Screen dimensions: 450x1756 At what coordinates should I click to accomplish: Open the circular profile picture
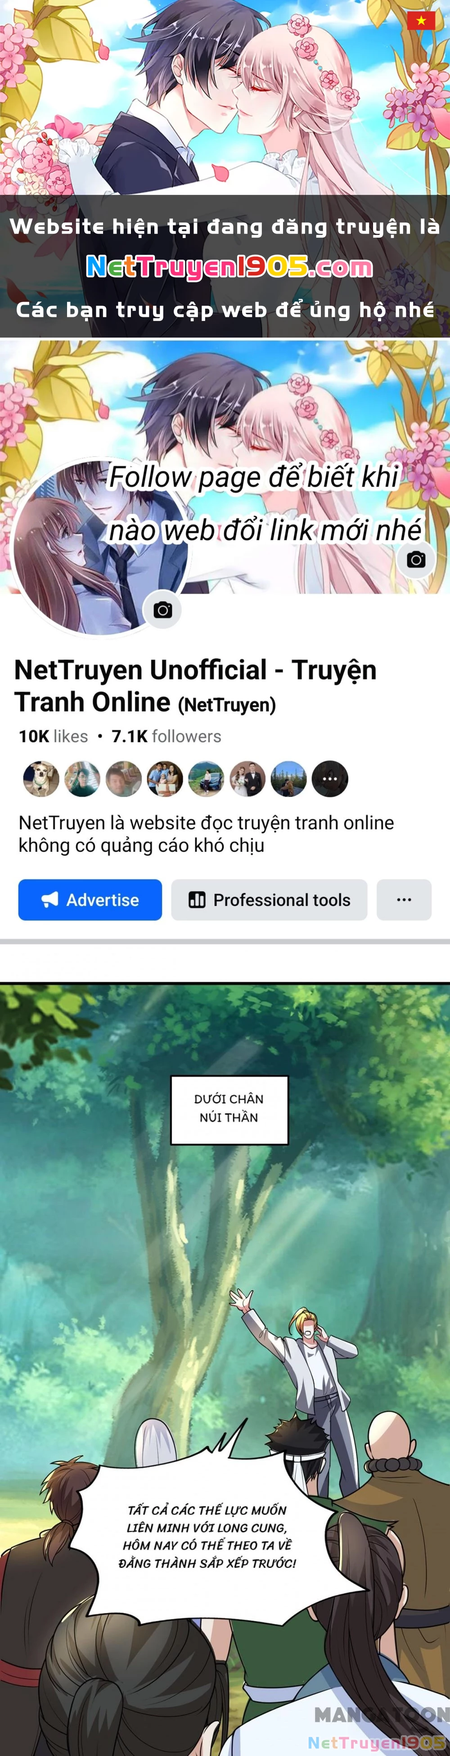pos(100,547)
